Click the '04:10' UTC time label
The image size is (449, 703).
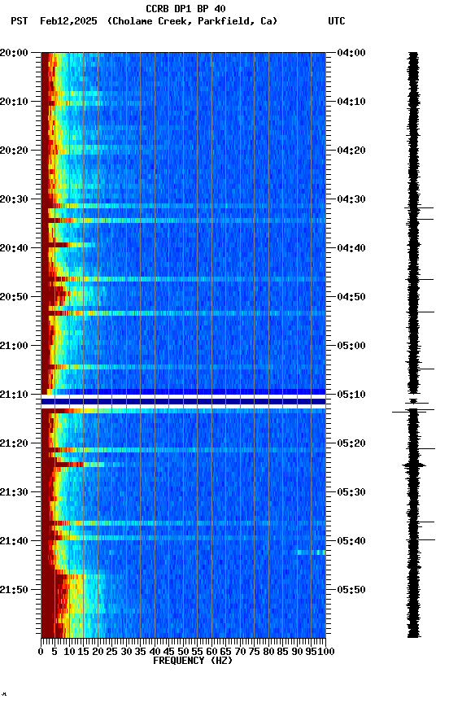pyautogui.click(x=351, y=102)
